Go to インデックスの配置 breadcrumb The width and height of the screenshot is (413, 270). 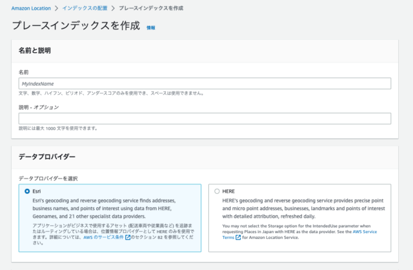[x=85, y=8]
